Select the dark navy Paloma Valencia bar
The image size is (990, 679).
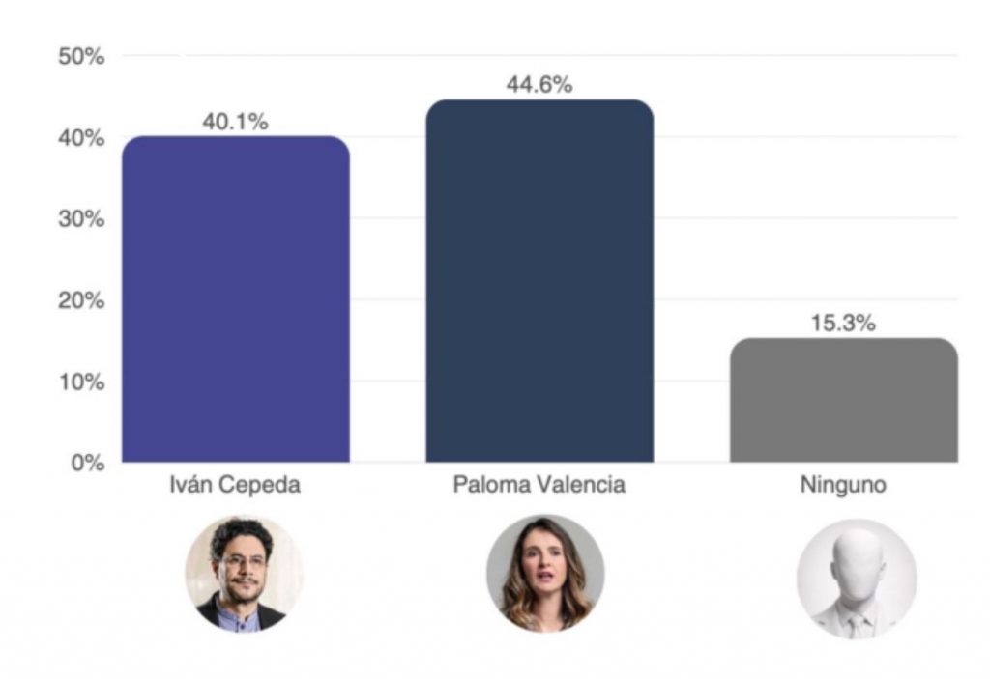(x=539, y=281)
